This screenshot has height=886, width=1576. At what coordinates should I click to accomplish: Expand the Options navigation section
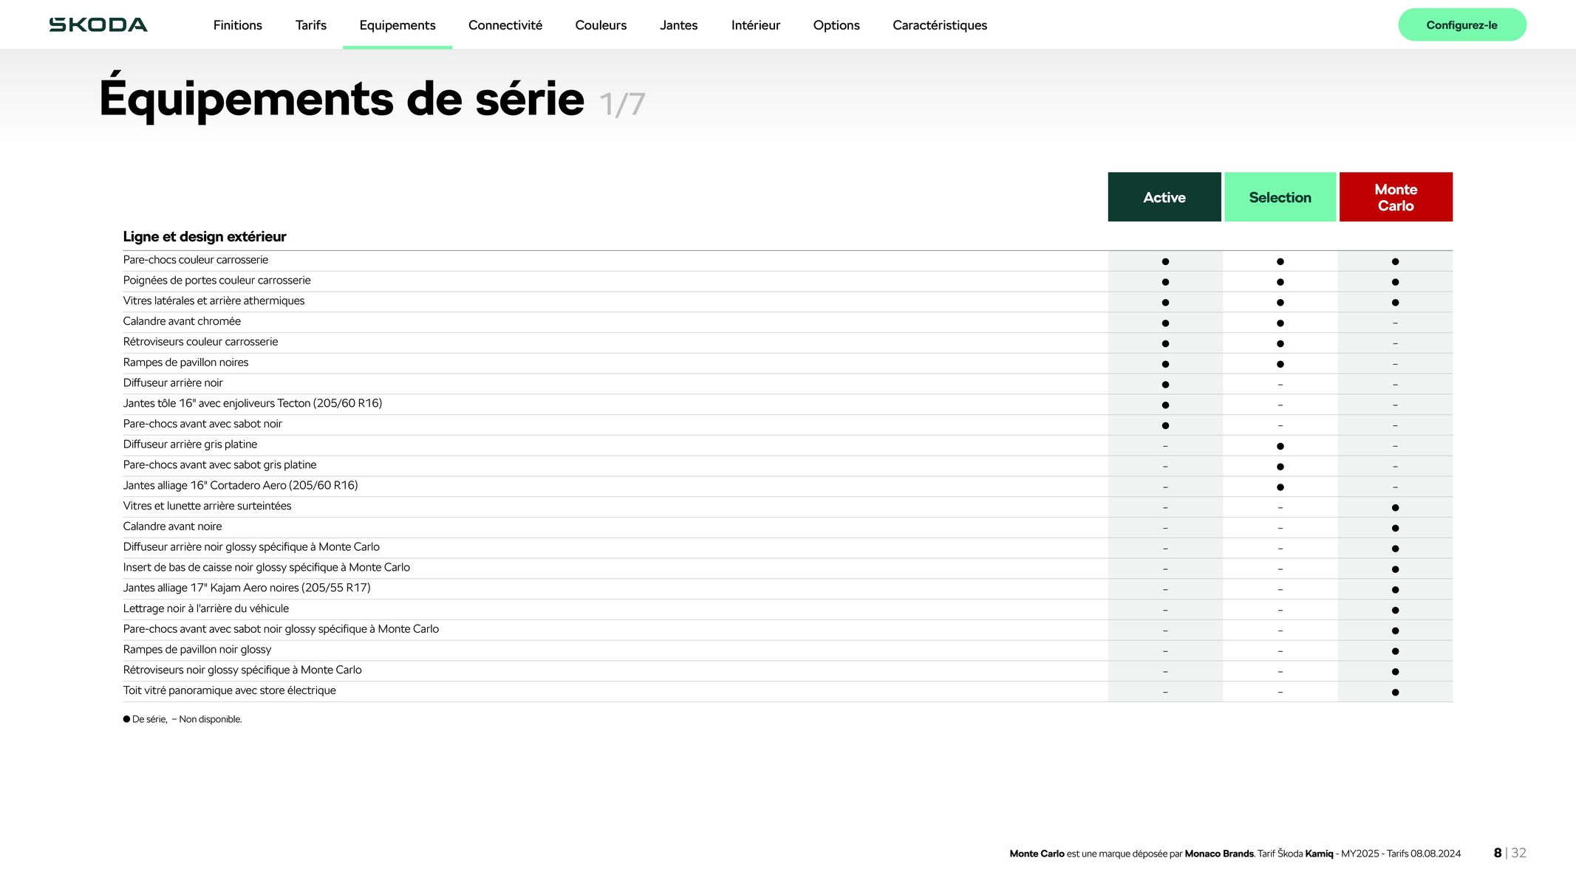(836, 25)
